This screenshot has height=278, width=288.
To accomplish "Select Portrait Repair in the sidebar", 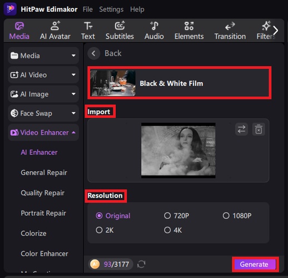I will pos(43,213).
